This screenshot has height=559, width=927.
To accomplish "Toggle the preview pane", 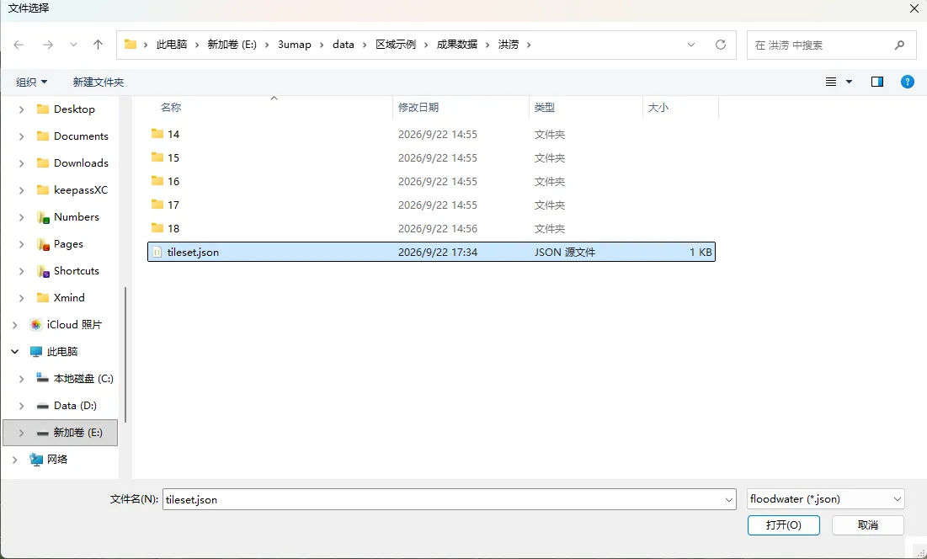I will pyautogui.click(x=877, y=82).
